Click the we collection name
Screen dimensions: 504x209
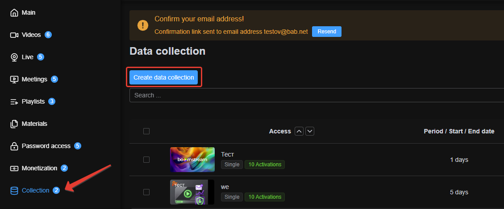[225, 187]
